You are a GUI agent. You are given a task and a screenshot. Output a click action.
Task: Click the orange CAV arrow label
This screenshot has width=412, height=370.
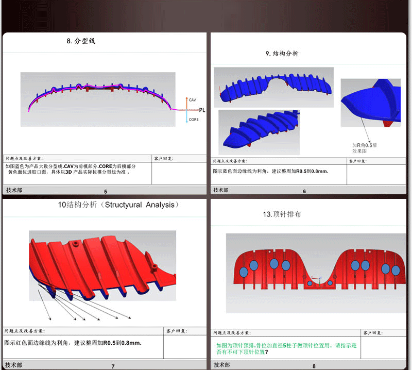point(193,100)
